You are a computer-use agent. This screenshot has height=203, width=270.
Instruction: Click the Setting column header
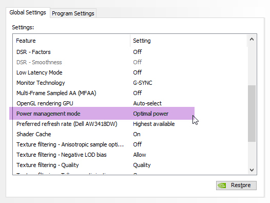point(189,41)
